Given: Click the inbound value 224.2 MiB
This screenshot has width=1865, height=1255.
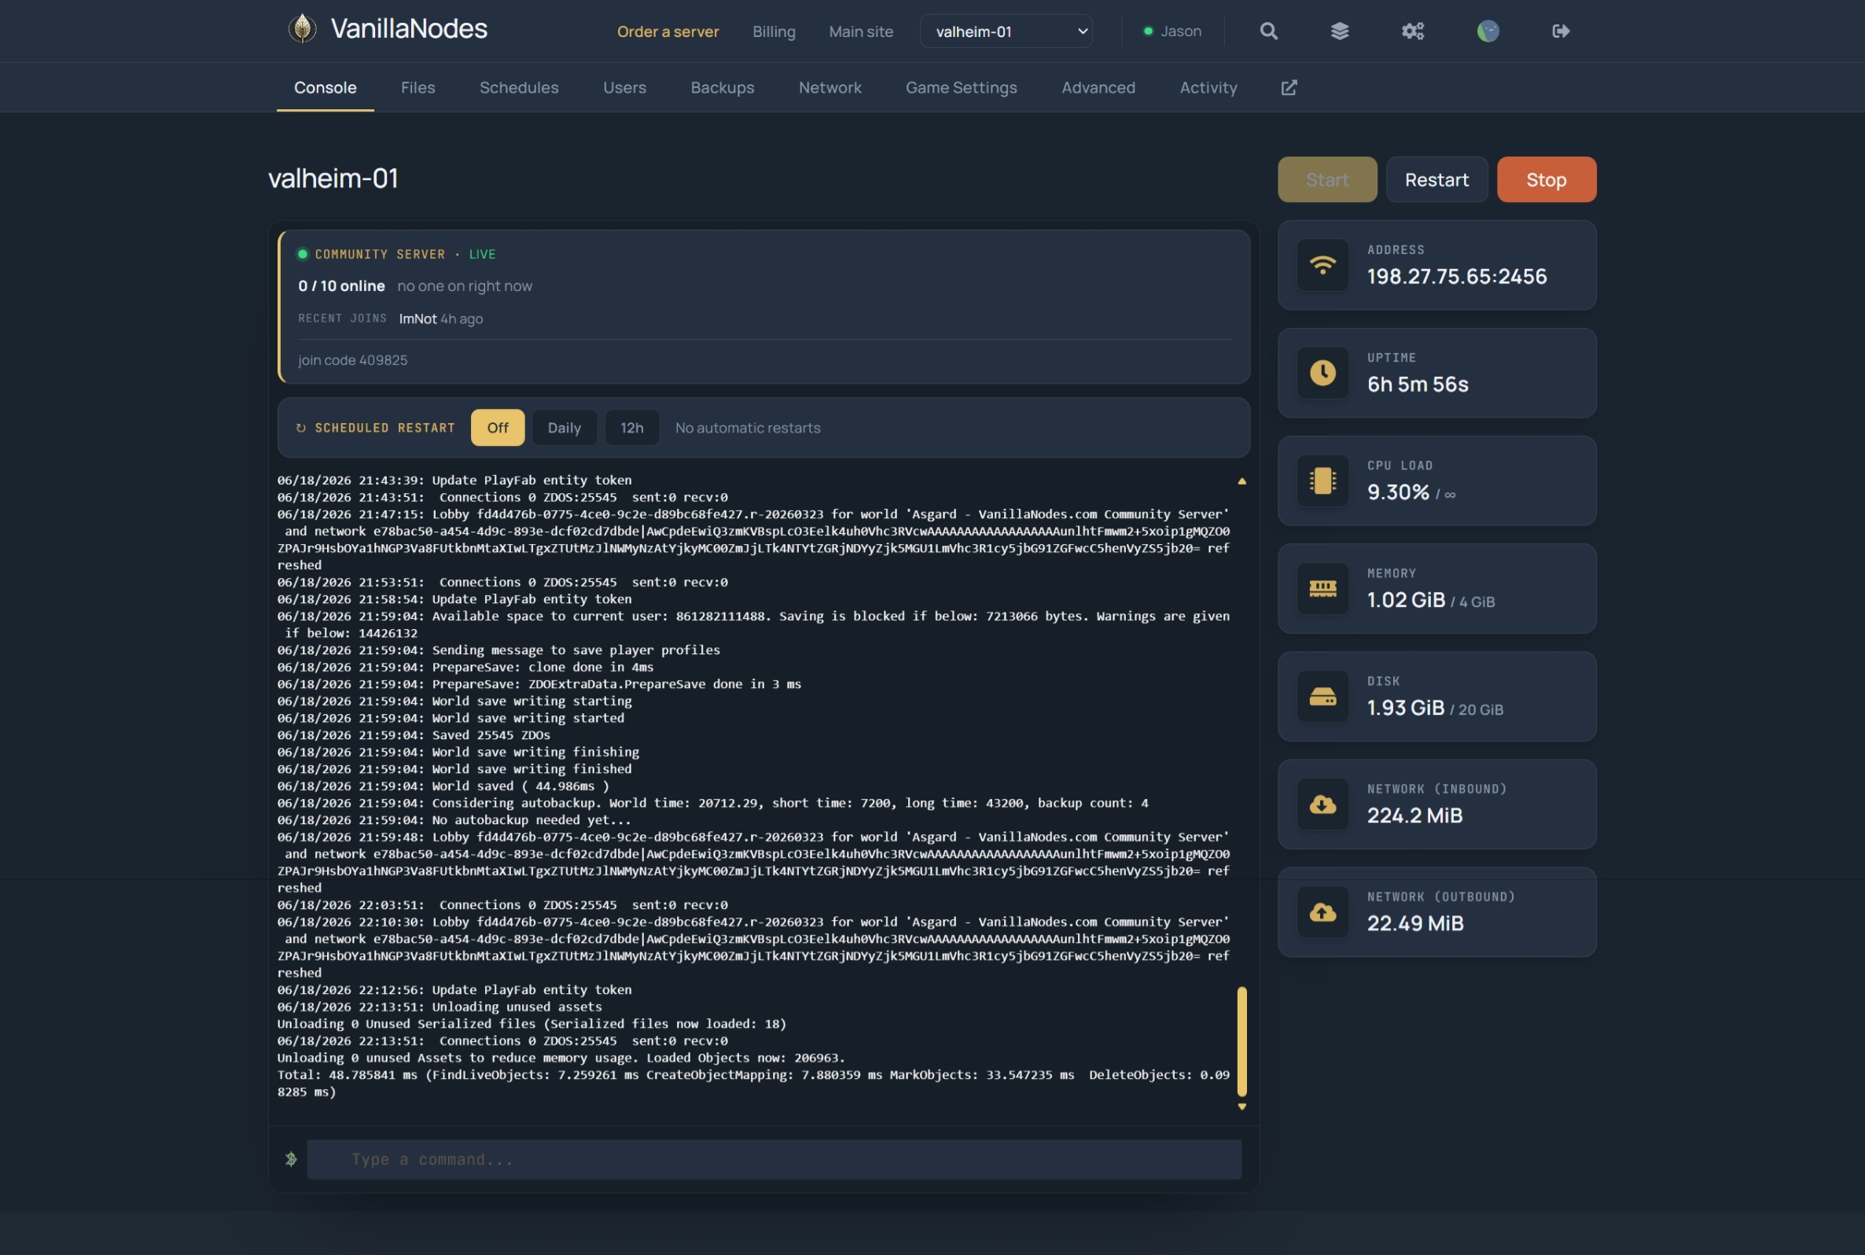Looking at the screenshot, I should pos(1414,815).
